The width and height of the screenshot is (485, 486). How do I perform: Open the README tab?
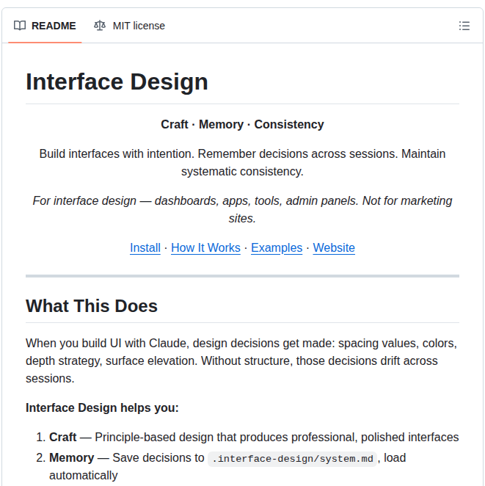(45, 26)
